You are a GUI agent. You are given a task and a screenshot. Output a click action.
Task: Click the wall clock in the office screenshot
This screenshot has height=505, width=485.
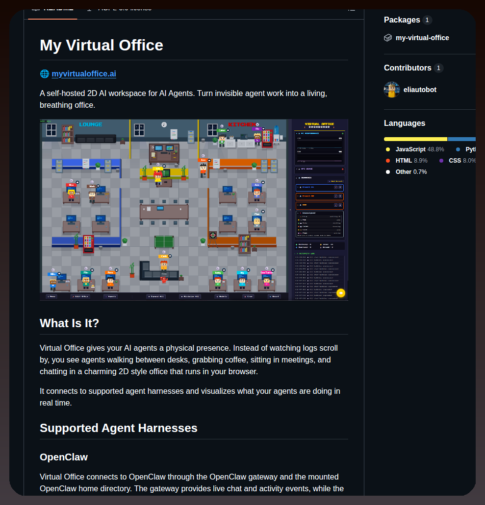coord(164,124)
